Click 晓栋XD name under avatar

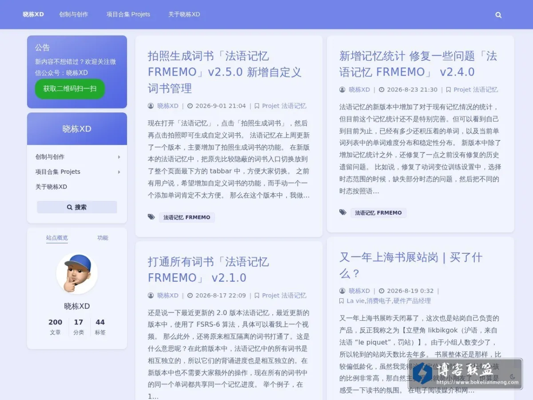coord(77,306)
